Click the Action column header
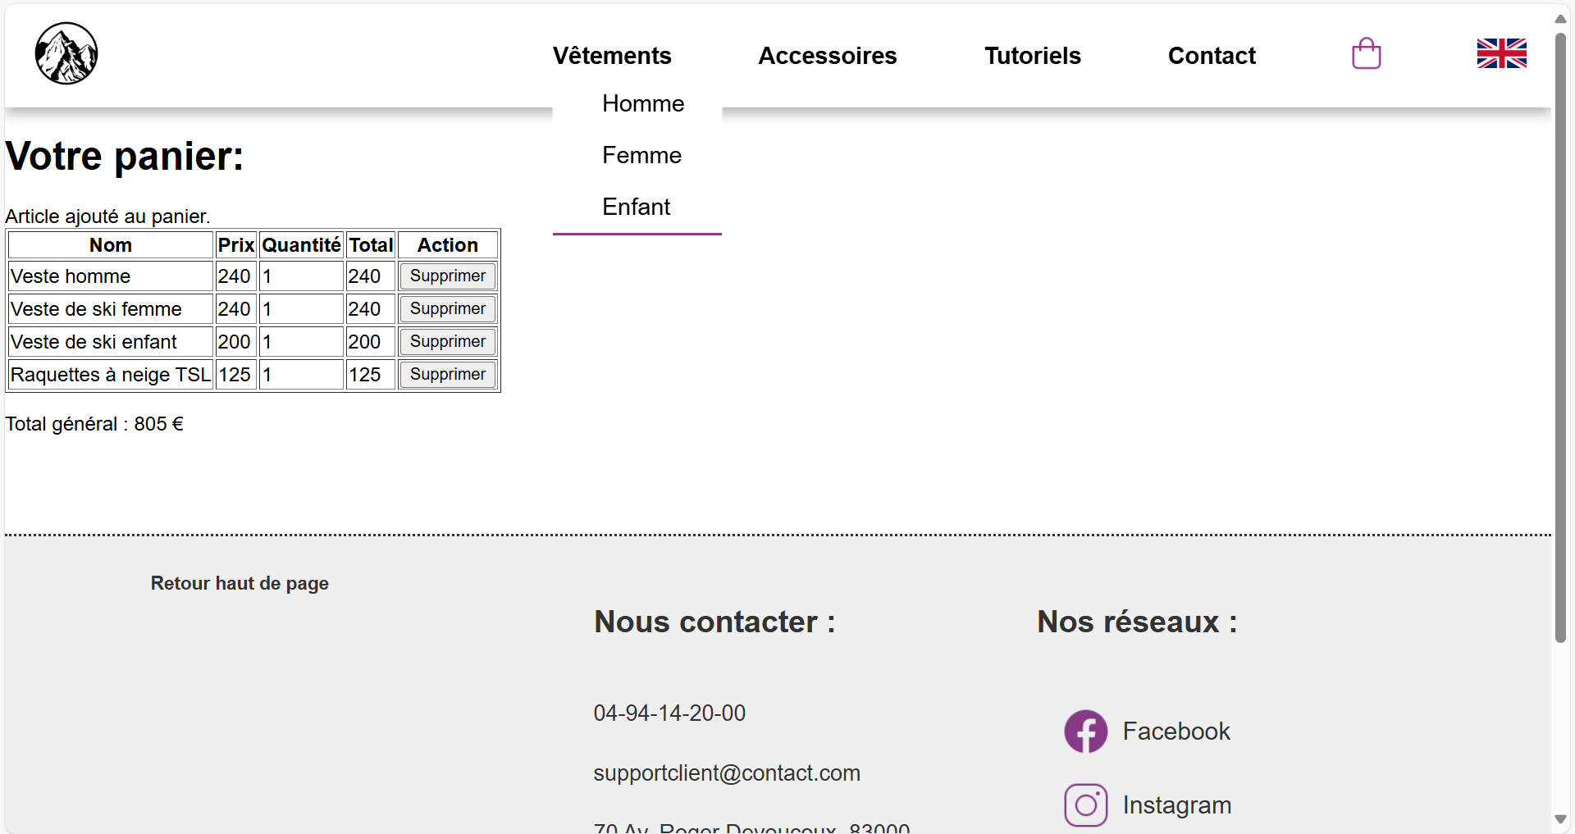 point(448,245)
